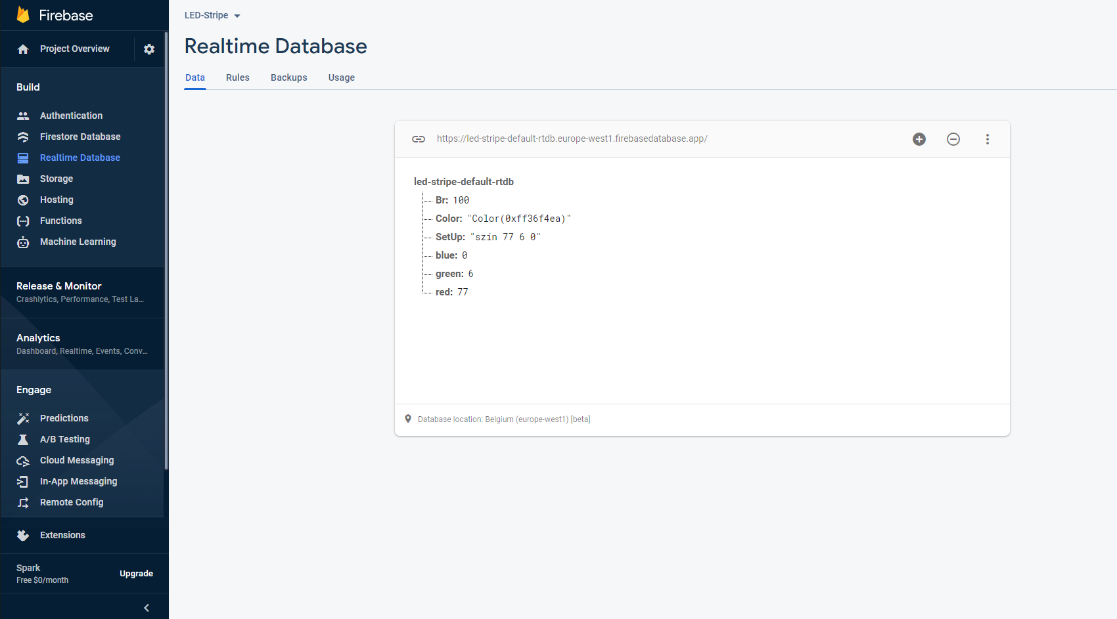Open project settings gear icon
Screen dimensions: 1117x619
pyautogui.click(x=149, y=49)
